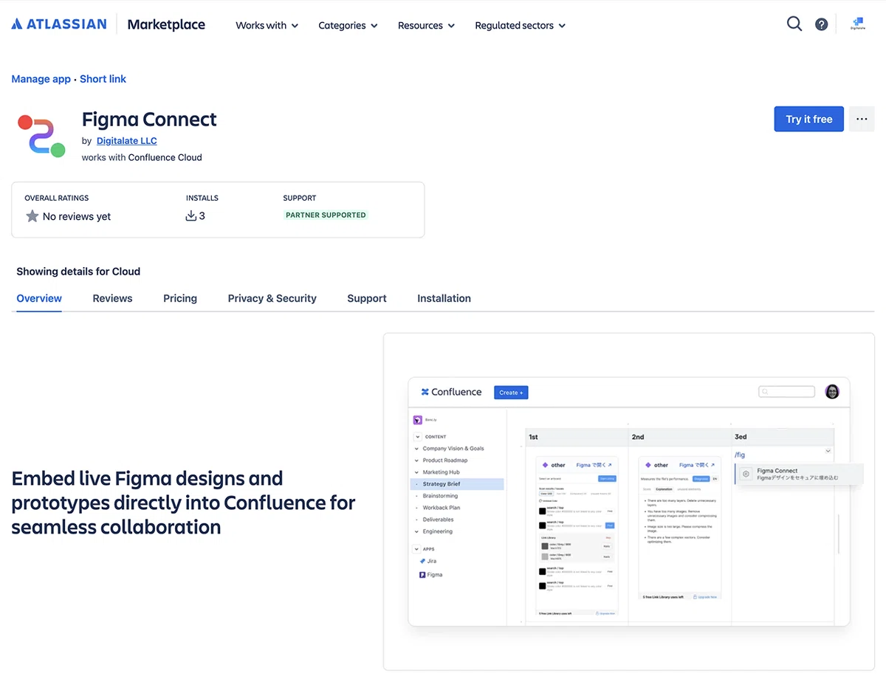This screenshot has width=886, height=687.
Task: Click the installs download icon
Action: (x=190, y=215)
